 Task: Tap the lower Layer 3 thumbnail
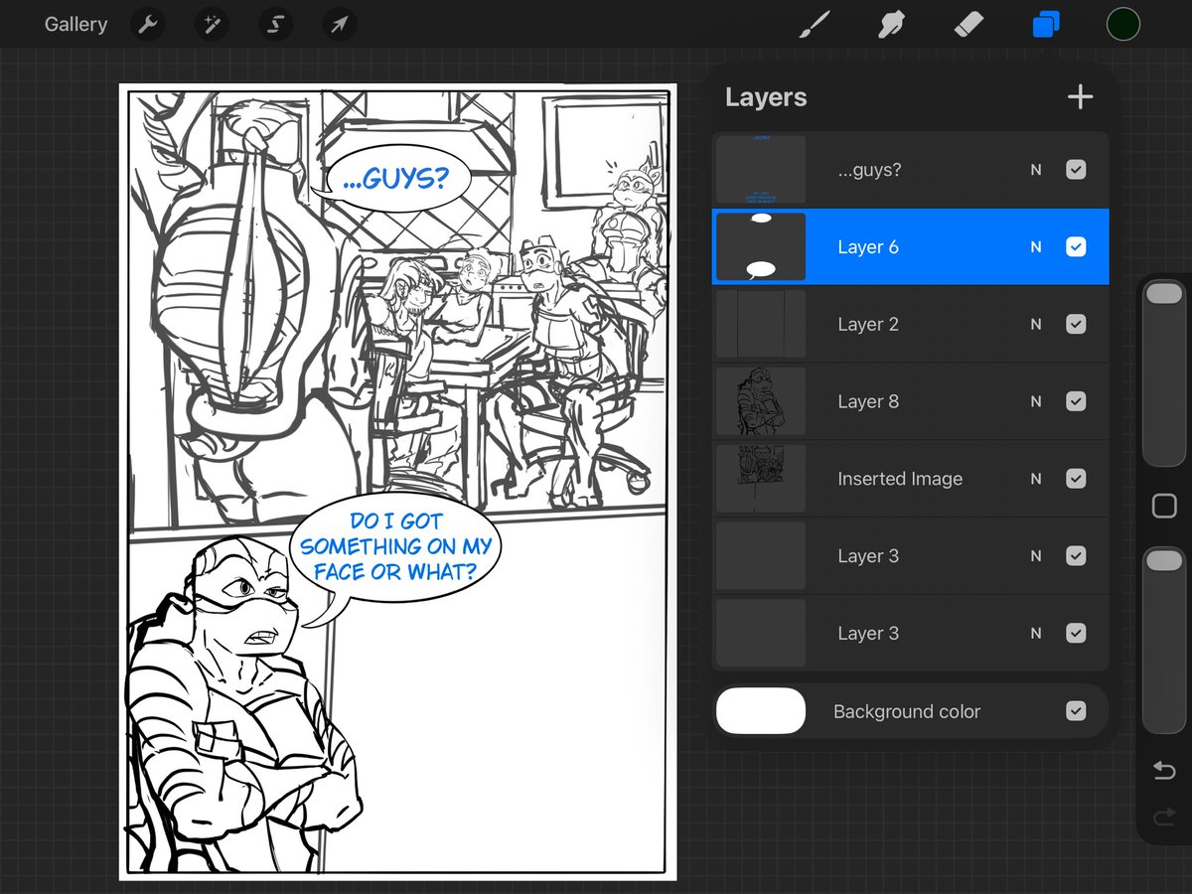761,633
